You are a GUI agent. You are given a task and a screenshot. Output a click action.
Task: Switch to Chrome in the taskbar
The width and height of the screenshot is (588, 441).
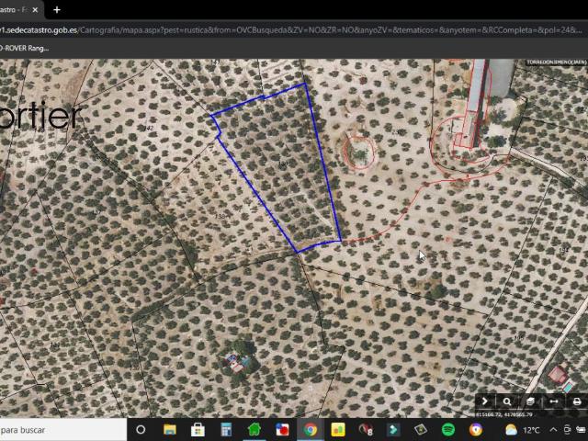[311, 429]
